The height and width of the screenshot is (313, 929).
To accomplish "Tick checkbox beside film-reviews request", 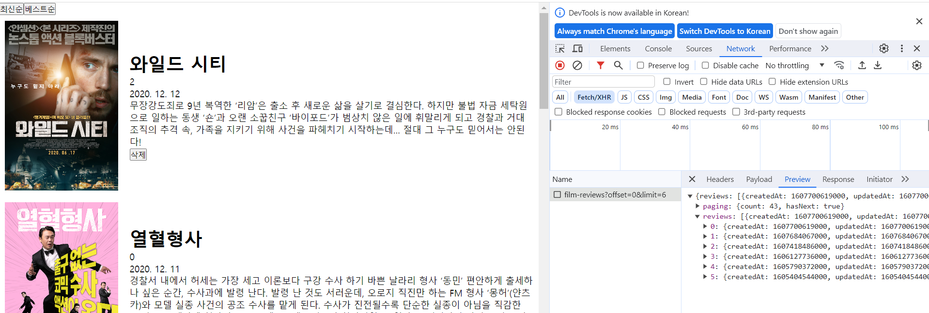I will pos(557,194).
